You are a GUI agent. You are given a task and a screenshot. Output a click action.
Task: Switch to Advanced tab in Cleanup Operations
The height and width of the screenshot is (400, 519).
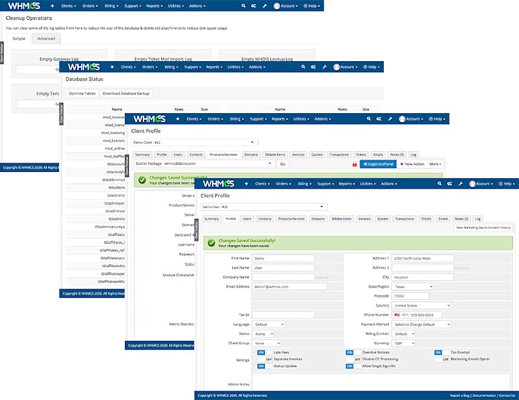point(47,39)
